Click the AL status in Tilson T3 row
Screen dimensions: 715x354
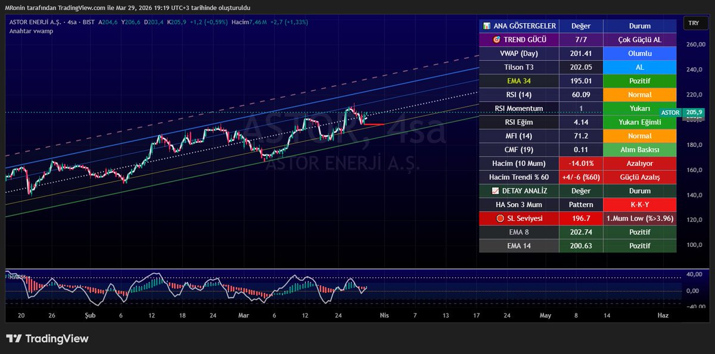(x=640, y=67)
